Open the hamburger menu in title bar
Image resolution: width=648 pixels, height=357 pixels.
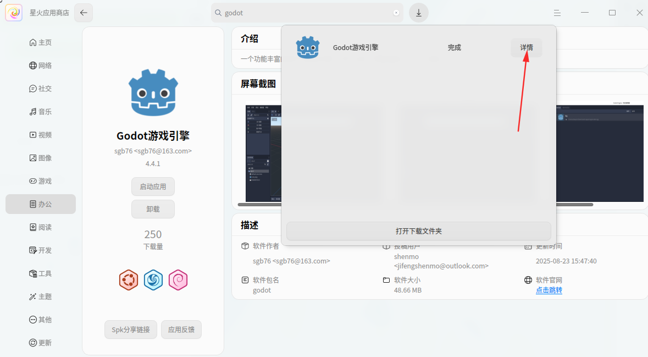tap(557, 13)
